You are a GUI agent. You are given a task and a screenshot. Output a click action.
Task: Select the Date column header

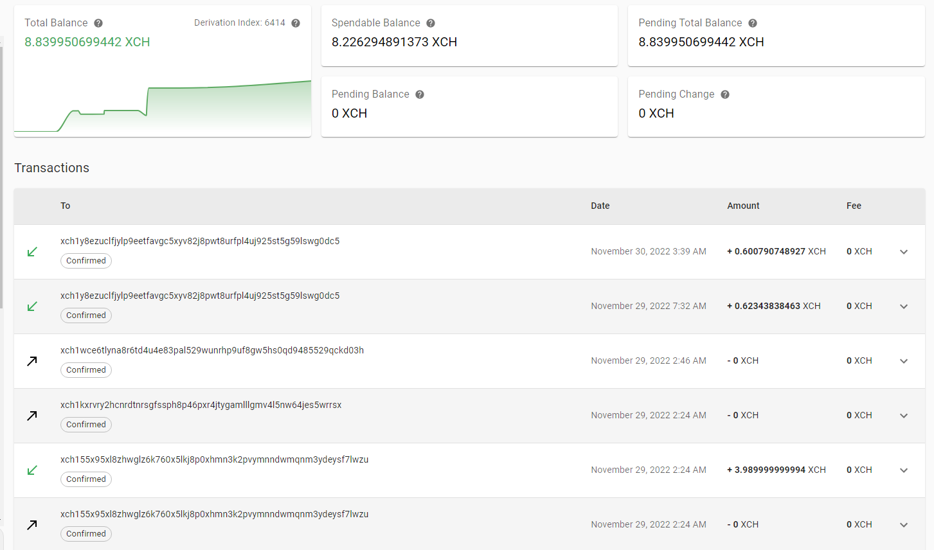600,206
